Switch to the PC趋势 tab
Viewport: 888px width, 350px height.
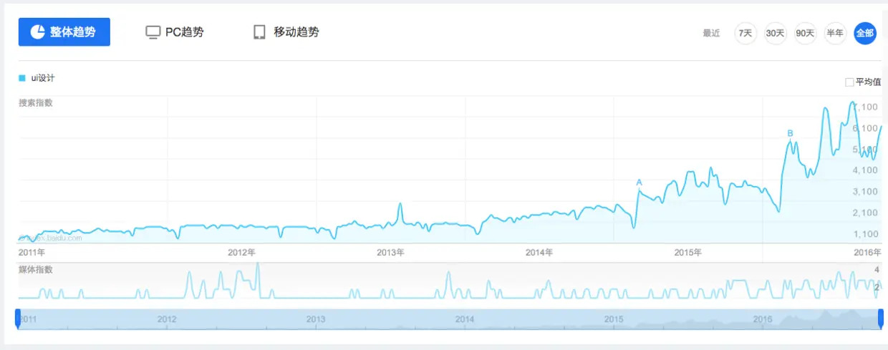[175, 32]
